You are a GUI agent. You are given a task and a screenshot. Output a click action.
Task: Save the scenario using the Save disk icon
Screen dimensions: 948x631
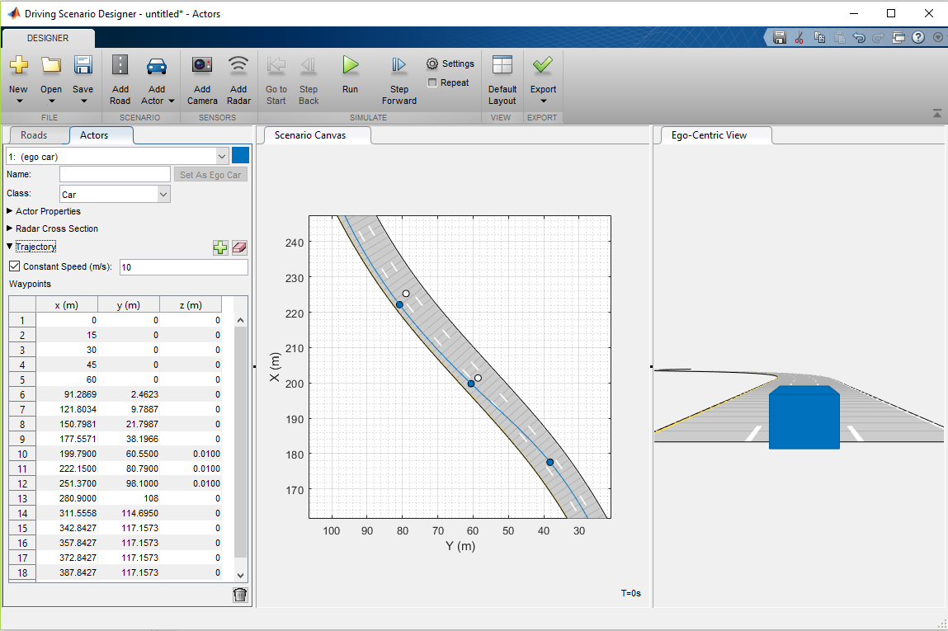point(83,64)
